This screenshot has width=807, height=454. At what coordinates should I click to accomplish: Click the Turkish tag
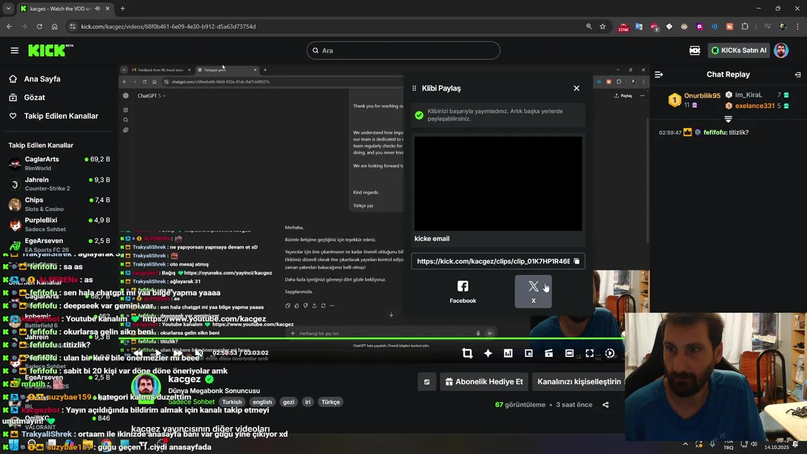231,402
